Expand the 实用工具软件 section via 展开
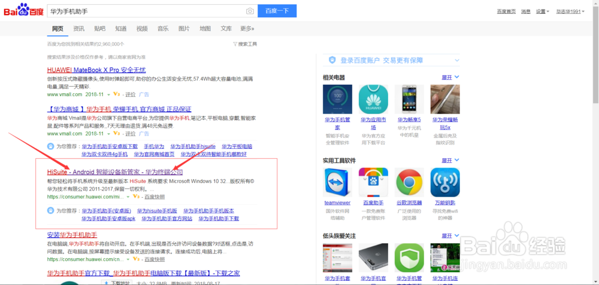The height and width of the screenshot is (285, 599). (x=450, y=160)
